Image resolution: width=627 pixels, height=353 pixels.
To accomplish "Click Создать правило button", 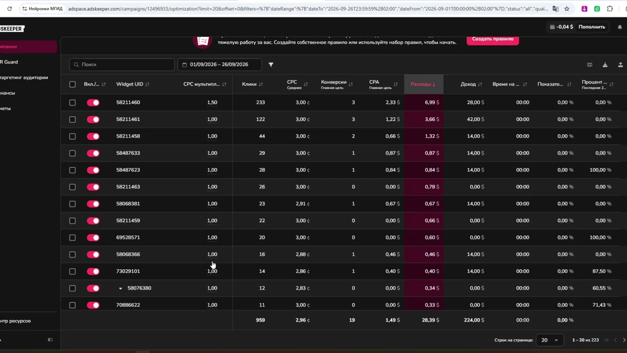I will click(493, 39).
